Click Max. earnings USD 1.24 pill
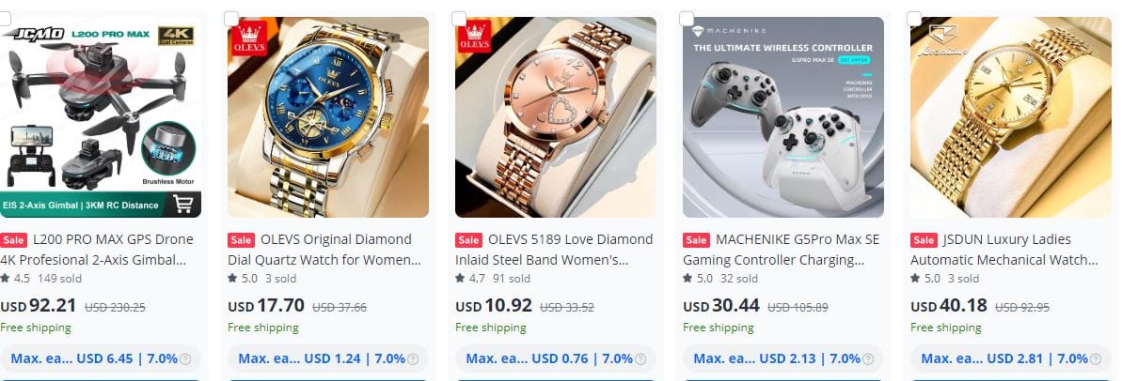 click(327, 358)
